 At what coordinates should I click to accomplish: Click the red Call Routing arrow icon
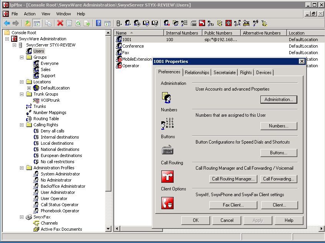click(167, 177)
